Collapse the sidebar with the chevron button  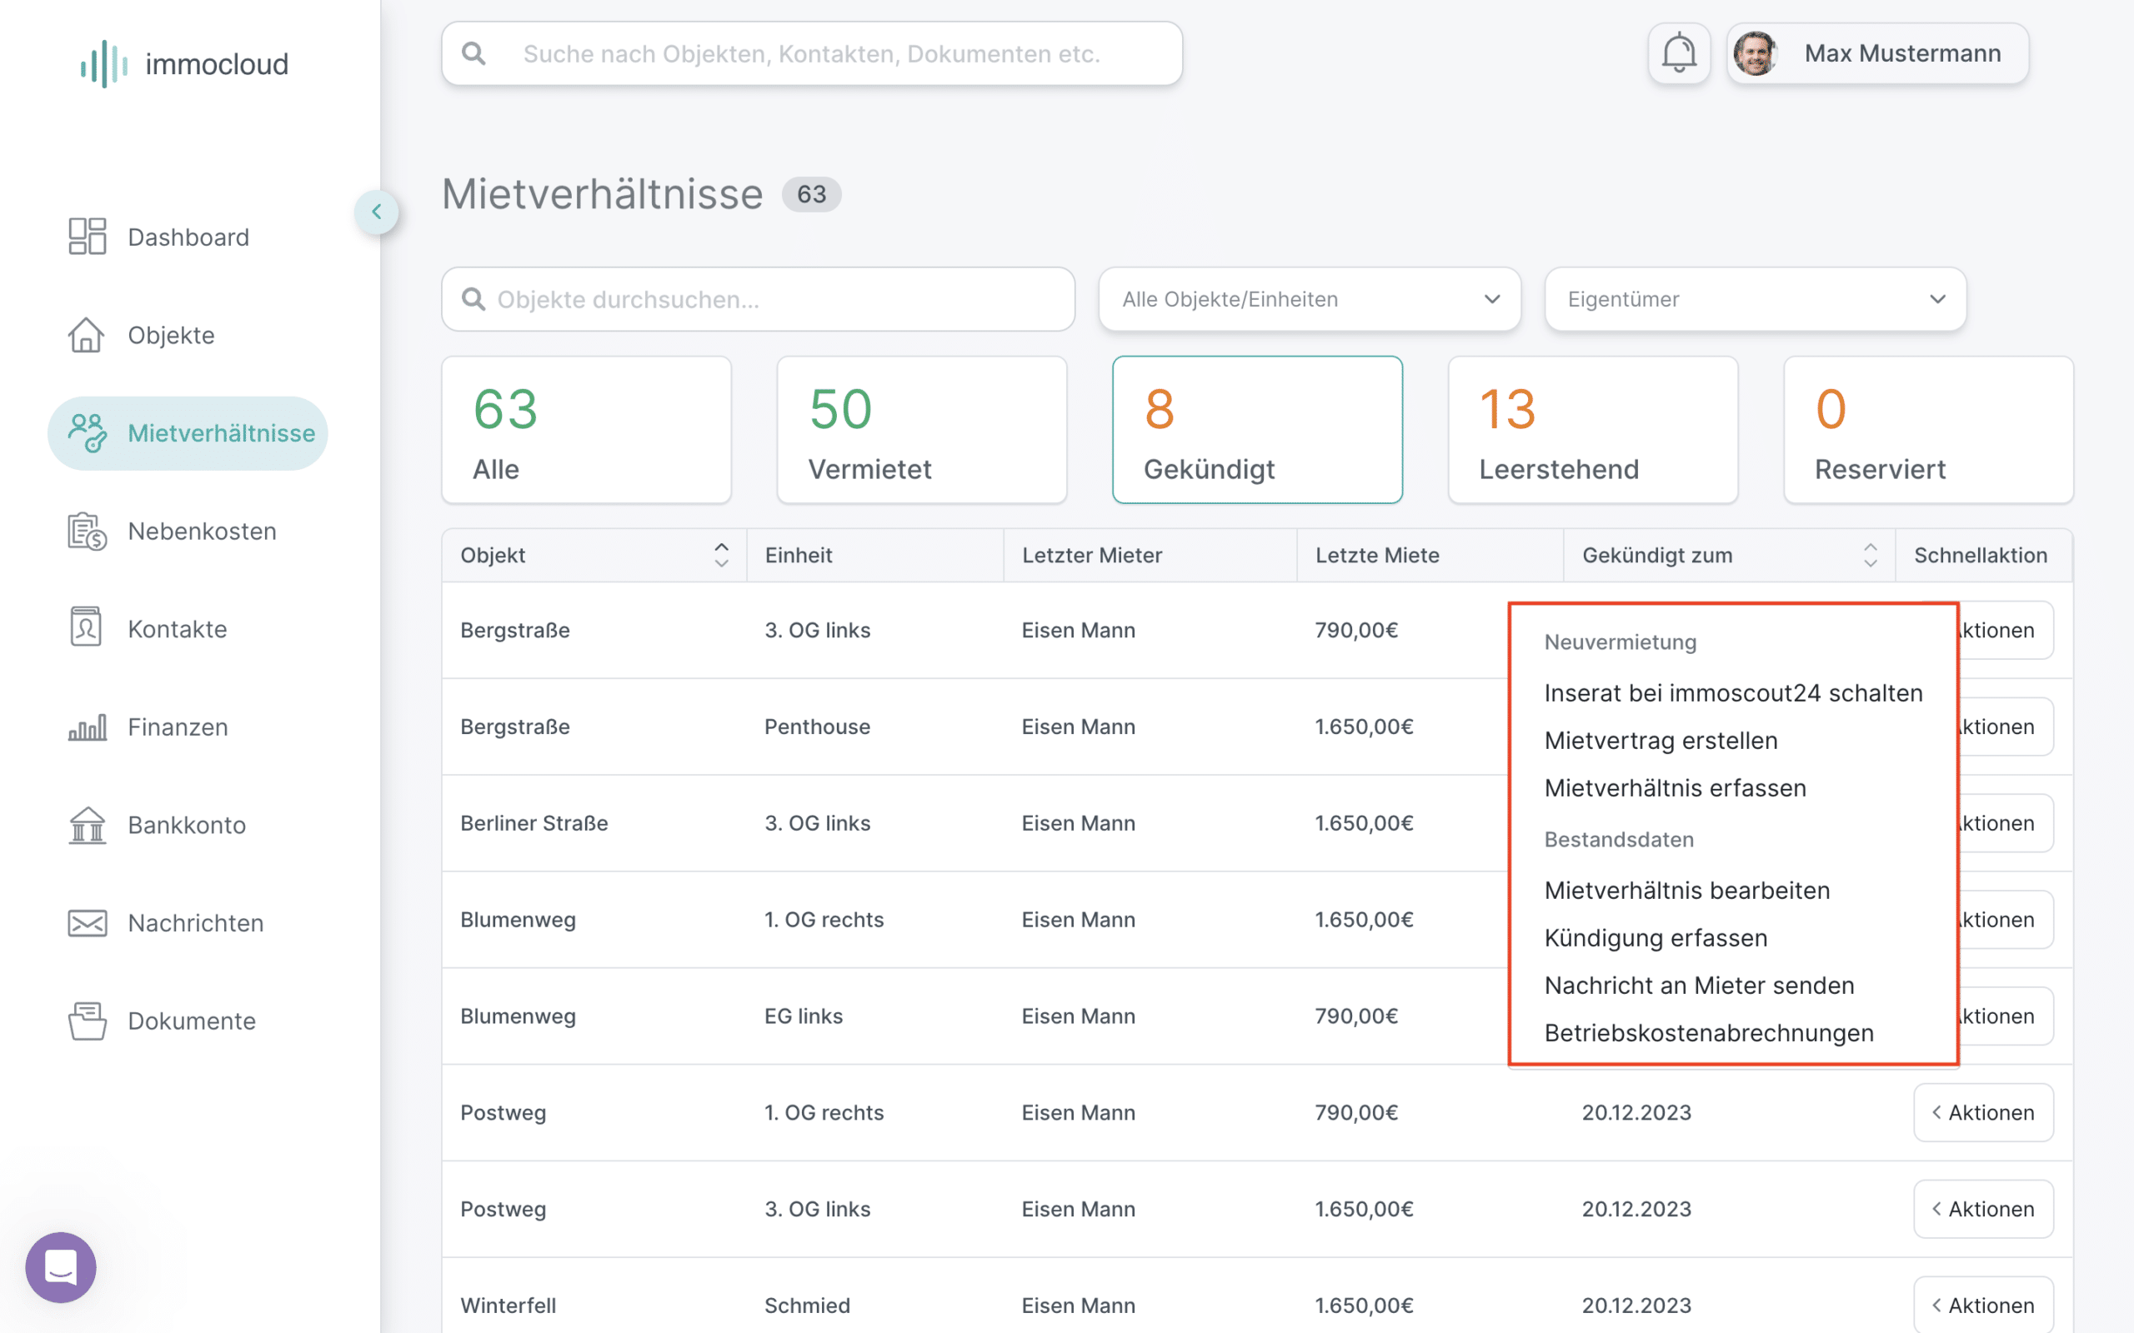377,212
